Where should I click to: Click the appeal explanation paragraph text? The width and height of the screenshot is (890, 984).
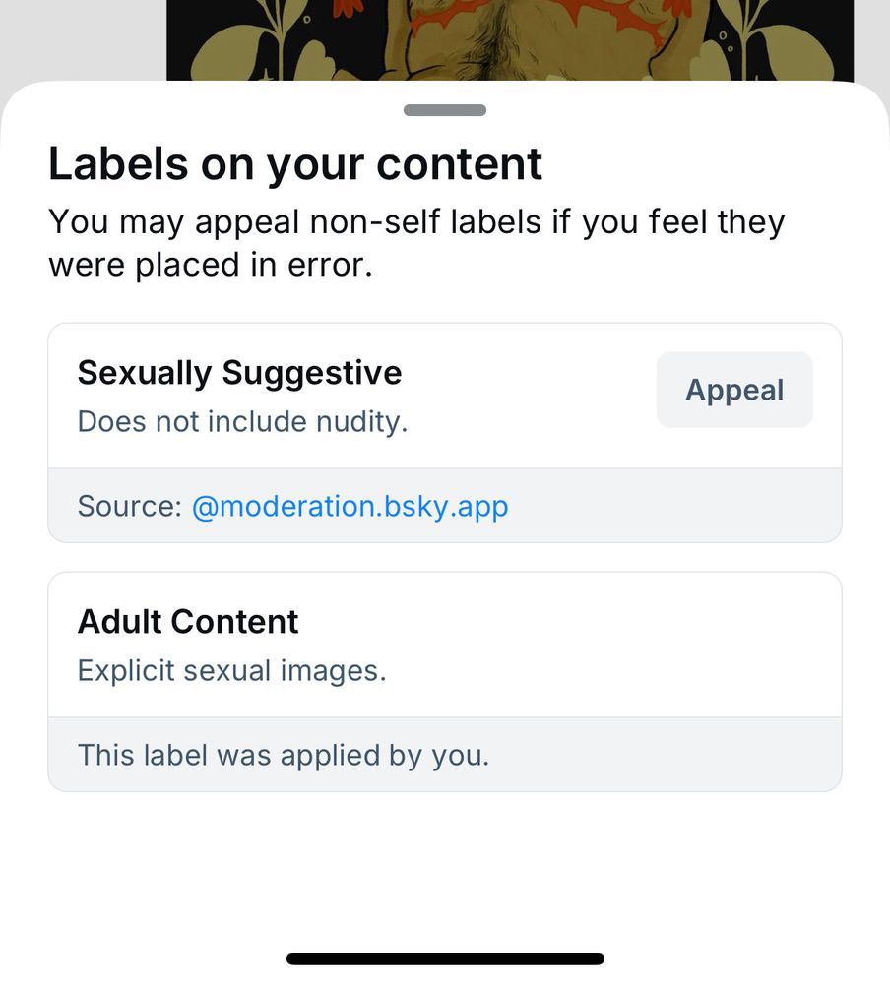(x=415, y=243)
